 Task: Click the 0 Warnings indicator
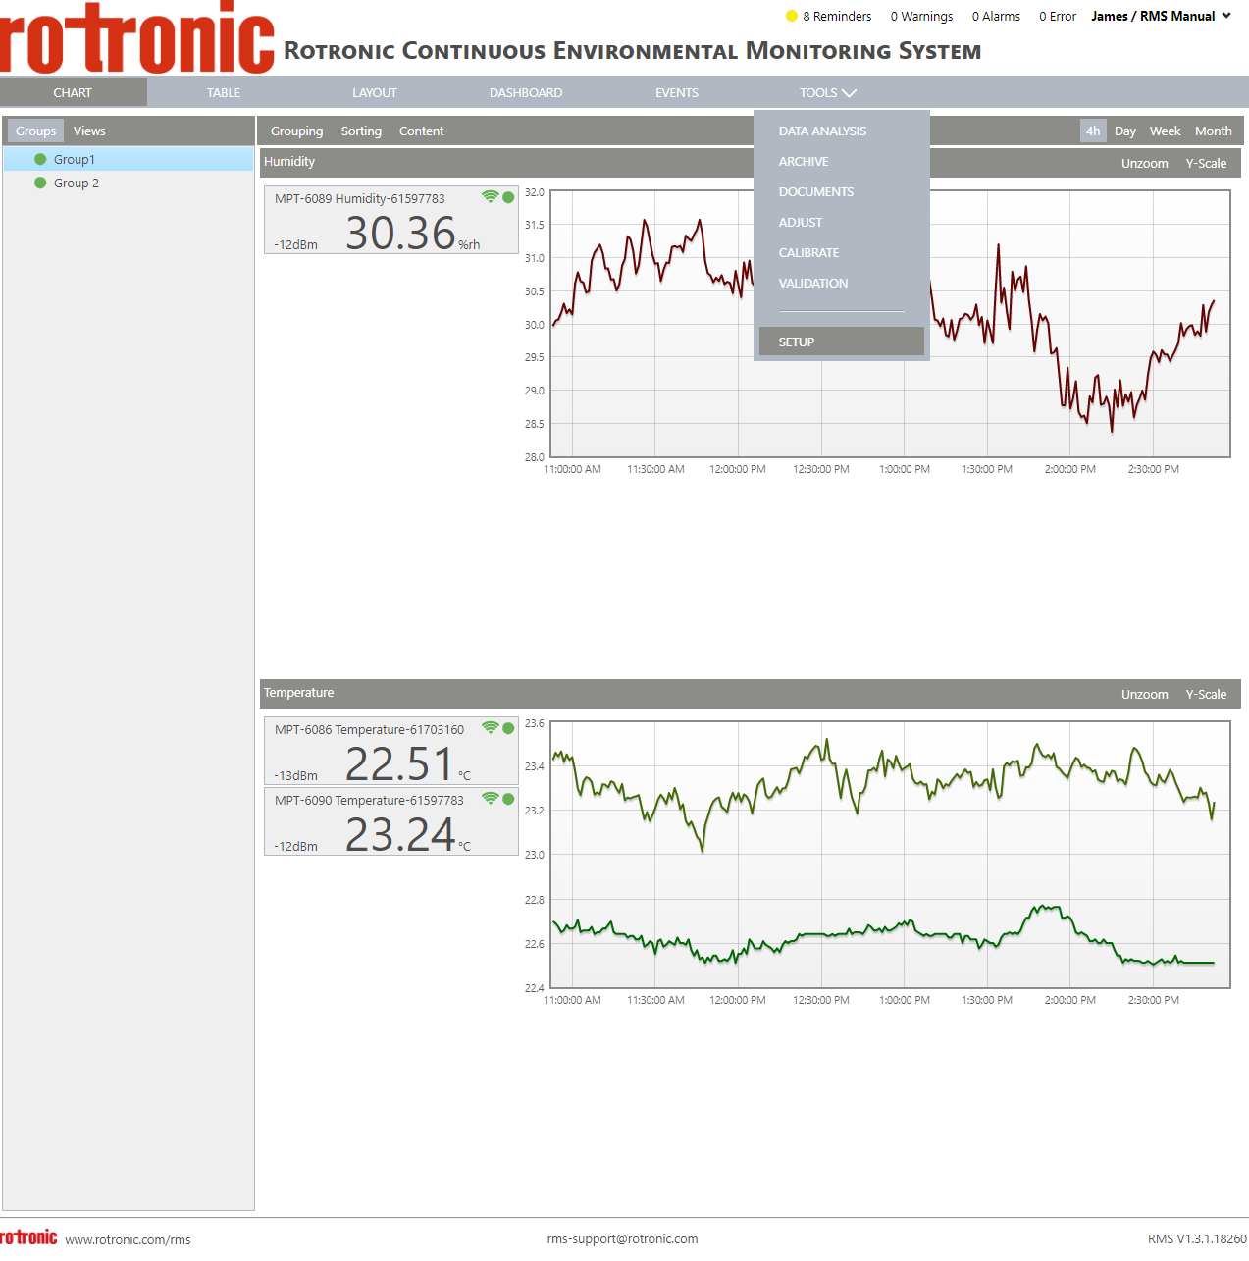[x=921, y=16]
